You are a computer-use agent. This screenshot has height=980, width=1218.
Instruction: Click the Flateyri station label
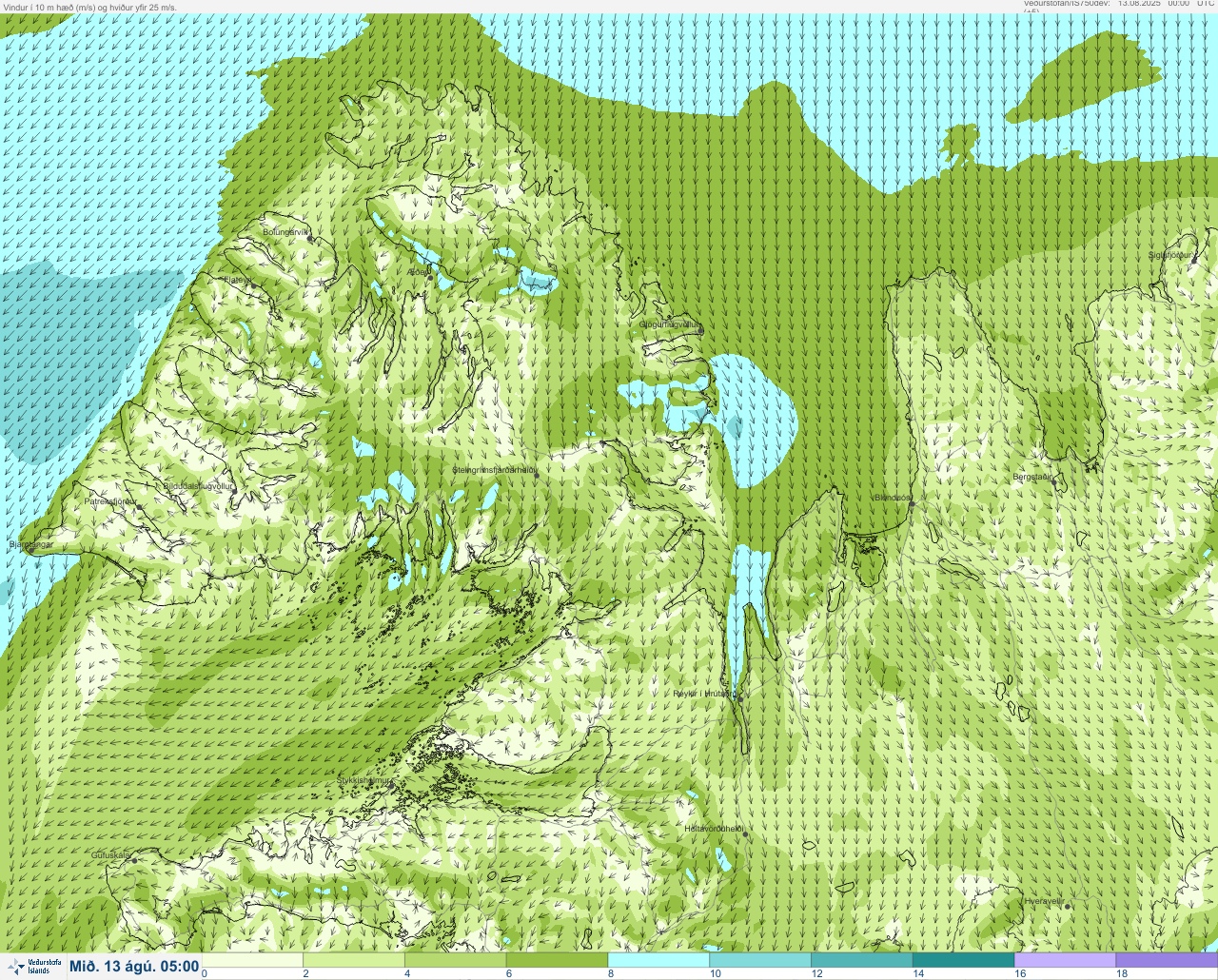pyautogui.click(x=238, y=280)
